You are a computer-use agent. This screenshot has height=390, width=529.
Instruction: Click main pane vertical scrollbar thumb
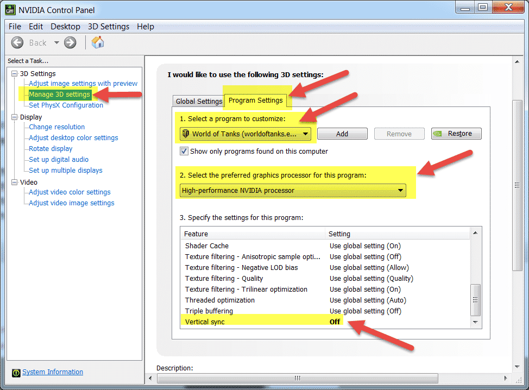tap(517, 185)
